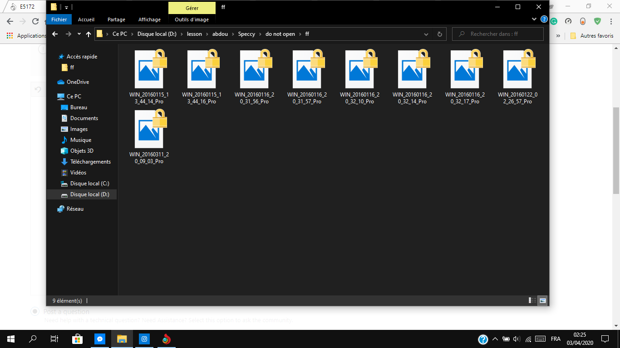
Task: Click 'Autres favoris' in browser bookmarks bar
Action: coord(592,35)
